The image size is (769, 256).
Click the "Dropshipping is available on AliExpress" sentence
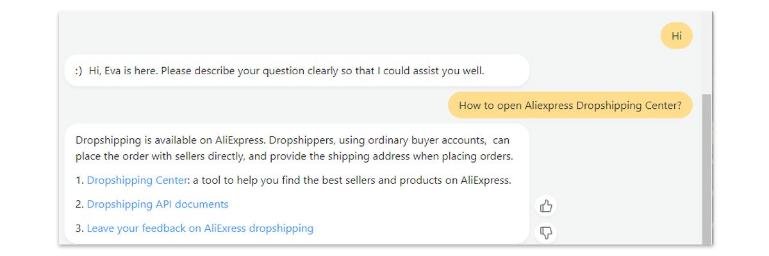tap(169, 140)
